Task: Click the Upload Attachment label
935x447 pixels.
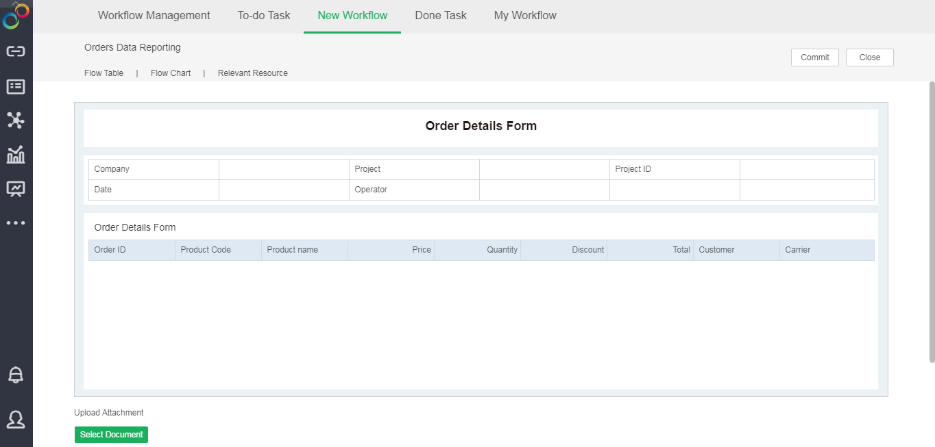Action: coord(109,413)
